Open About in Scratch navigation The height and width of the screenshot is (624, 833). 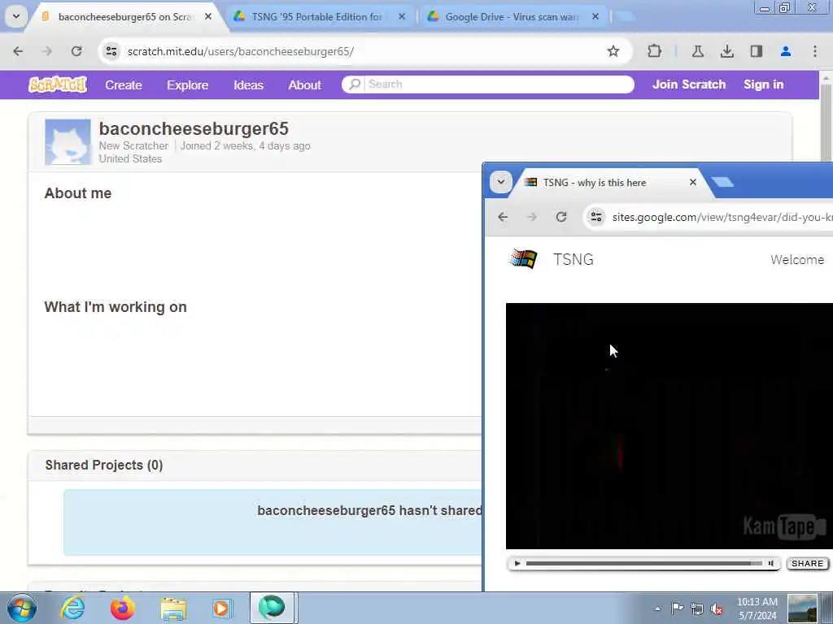tap(304, 84)
